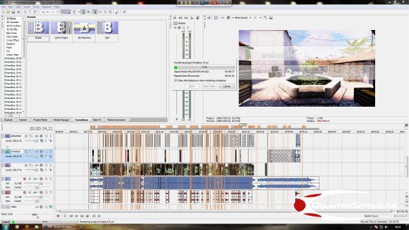Screen dimensions: 409x230
Task: Select the Envelope edit tool
Action: tap(100, 12)
